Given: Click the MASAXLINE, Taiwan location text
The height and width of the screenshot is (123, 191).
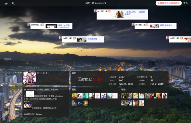Looking at the screenshot, I should point(33,114).
